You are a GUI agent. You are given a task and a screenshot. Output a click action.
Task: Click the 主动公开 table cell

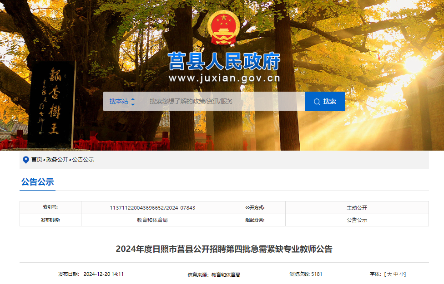[x=357, y=208]
